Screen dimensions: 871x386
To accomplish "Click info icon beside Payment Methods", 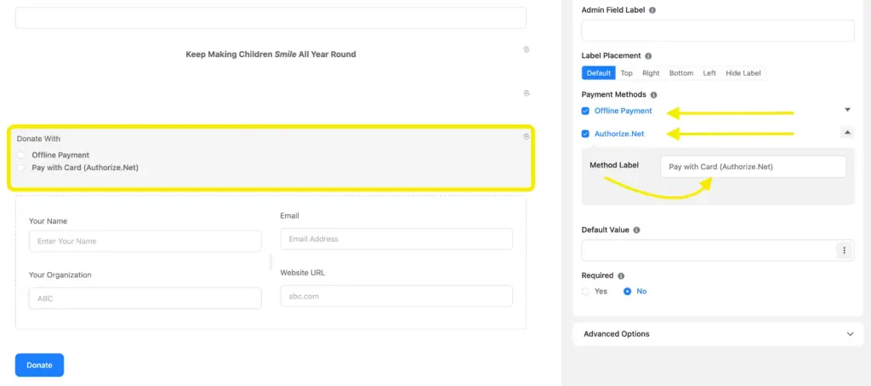I will (653, 95).
